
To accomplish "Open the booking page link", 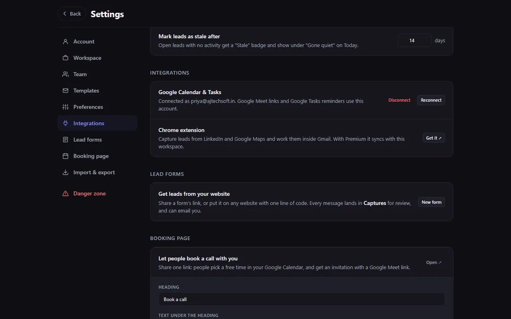I will click(x=434, y=262).
